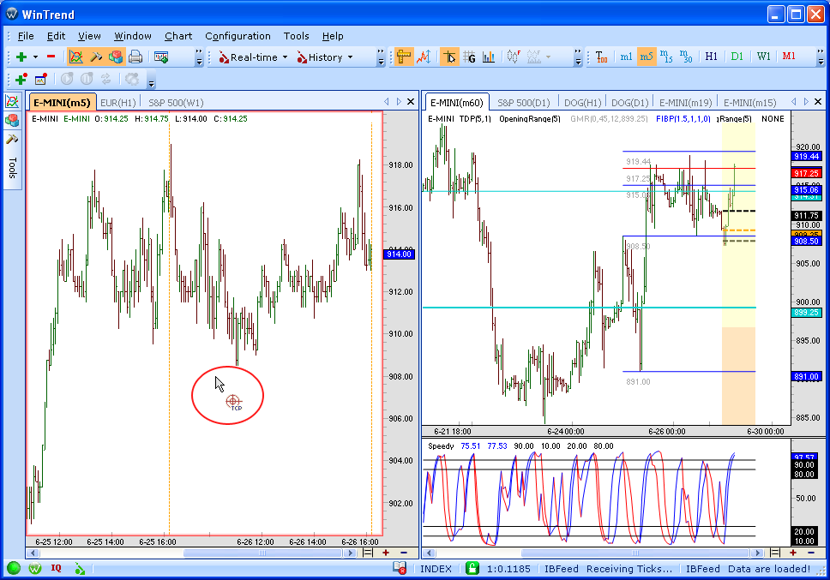Click the add chart window icon
The width and height of the screenshot is (830, 580).
(161, 57)
